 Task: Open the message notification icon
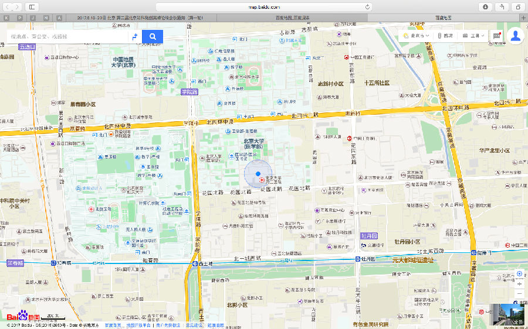click(497, 36)
